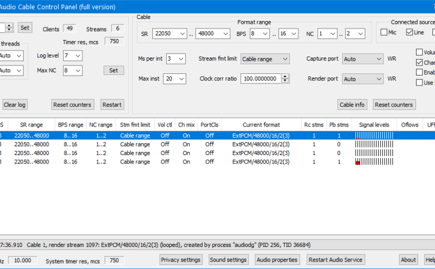Screen dimensions: 435x269
Task: Toggle the Mic connected source checkbox
Action: 384,33
